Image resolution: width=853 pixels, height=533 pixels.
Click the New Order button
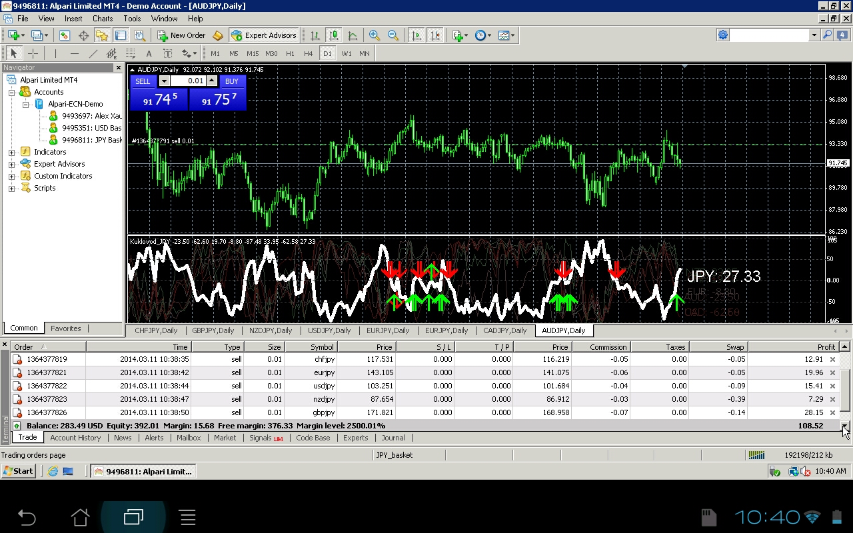pyautogui.click(x=181, y=35)
